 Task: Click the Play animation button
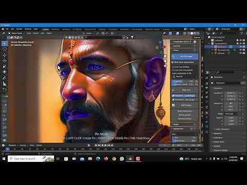click(105, 145)
